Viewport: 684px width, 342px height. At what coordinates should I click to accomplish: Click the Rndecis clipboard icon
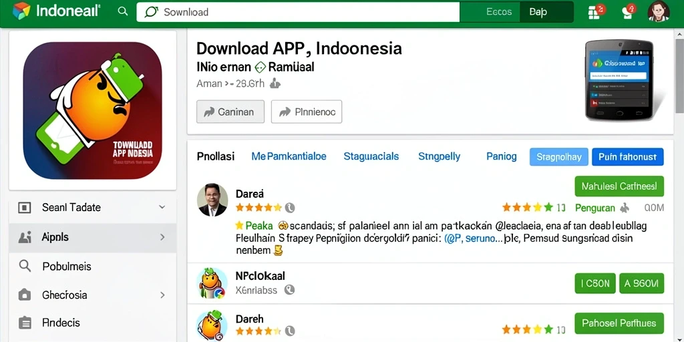pos(25,323)
